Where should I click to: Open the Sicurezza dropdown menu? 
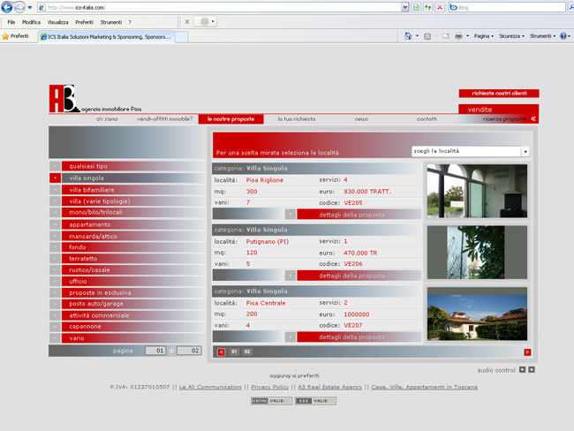pos(511,36)
